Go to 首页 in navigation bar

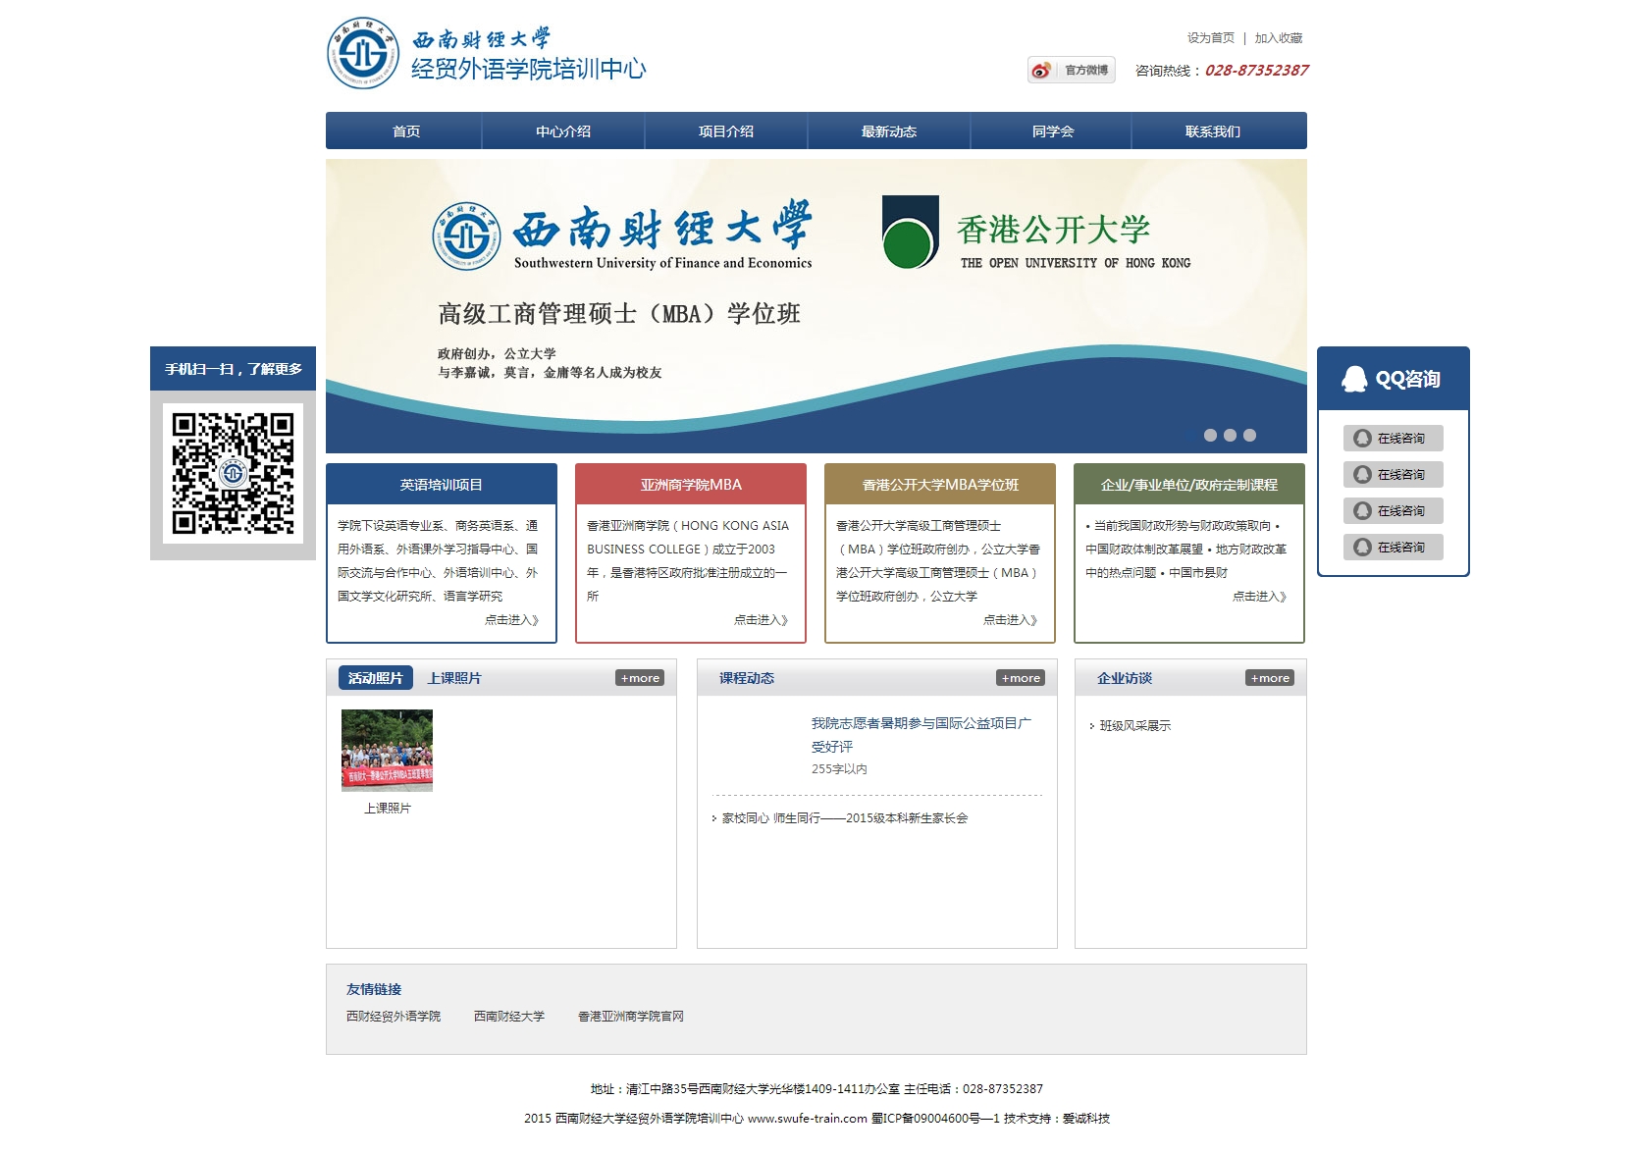click(406, 131)
